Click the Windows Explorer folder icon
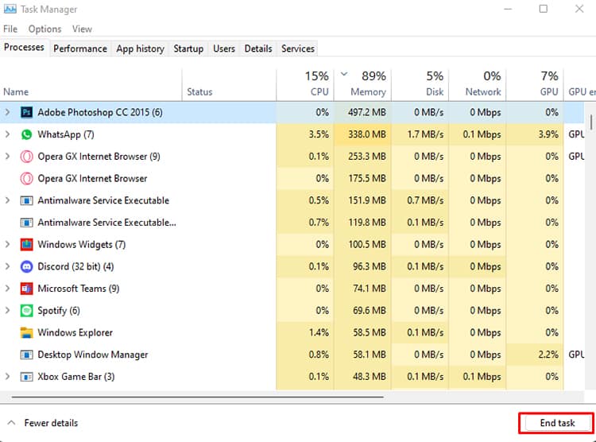 coord(26,332)
